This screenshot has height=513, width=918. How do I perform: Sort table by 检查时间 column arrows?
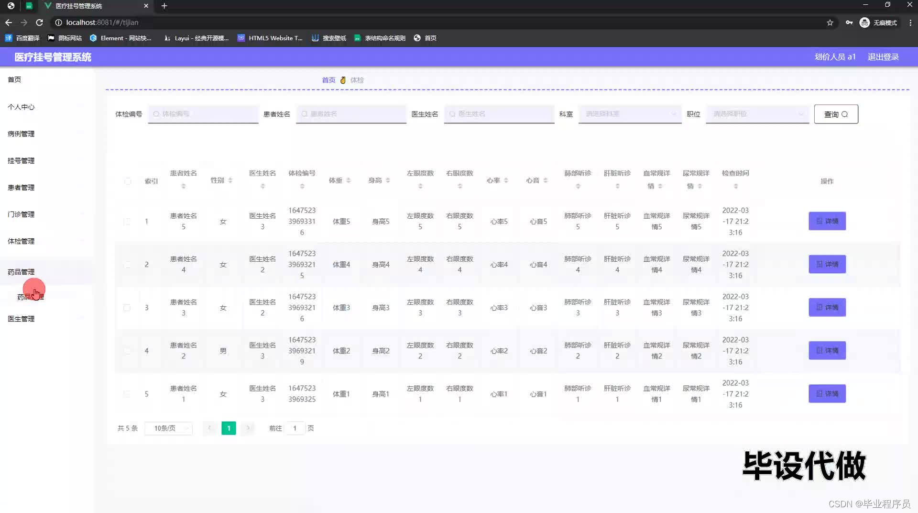click(736, 186)
